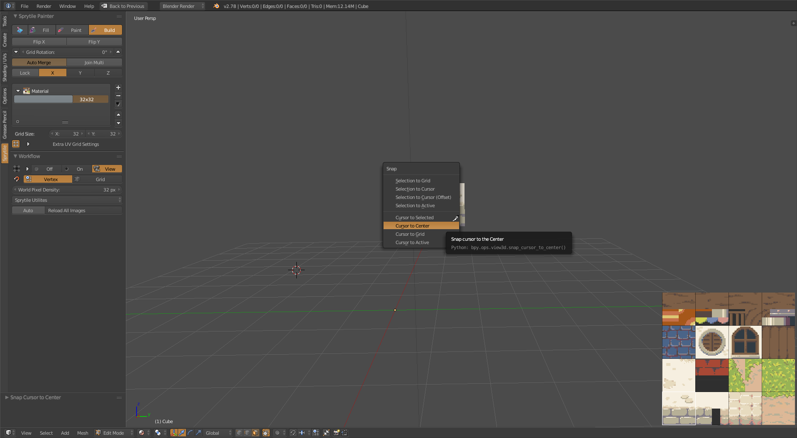
Task: Collapse the Workflow panel
Action: coord(15,156)
